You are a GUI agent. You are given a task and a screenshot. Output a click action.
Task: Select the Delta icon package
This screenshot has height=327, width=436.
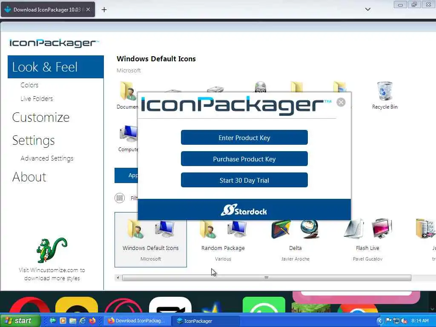coord(295,240)
